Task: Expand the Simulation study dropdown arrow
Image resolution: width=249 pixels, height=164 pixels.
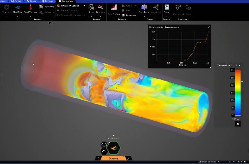Action: pyautogui.click(x=144, y=16)
